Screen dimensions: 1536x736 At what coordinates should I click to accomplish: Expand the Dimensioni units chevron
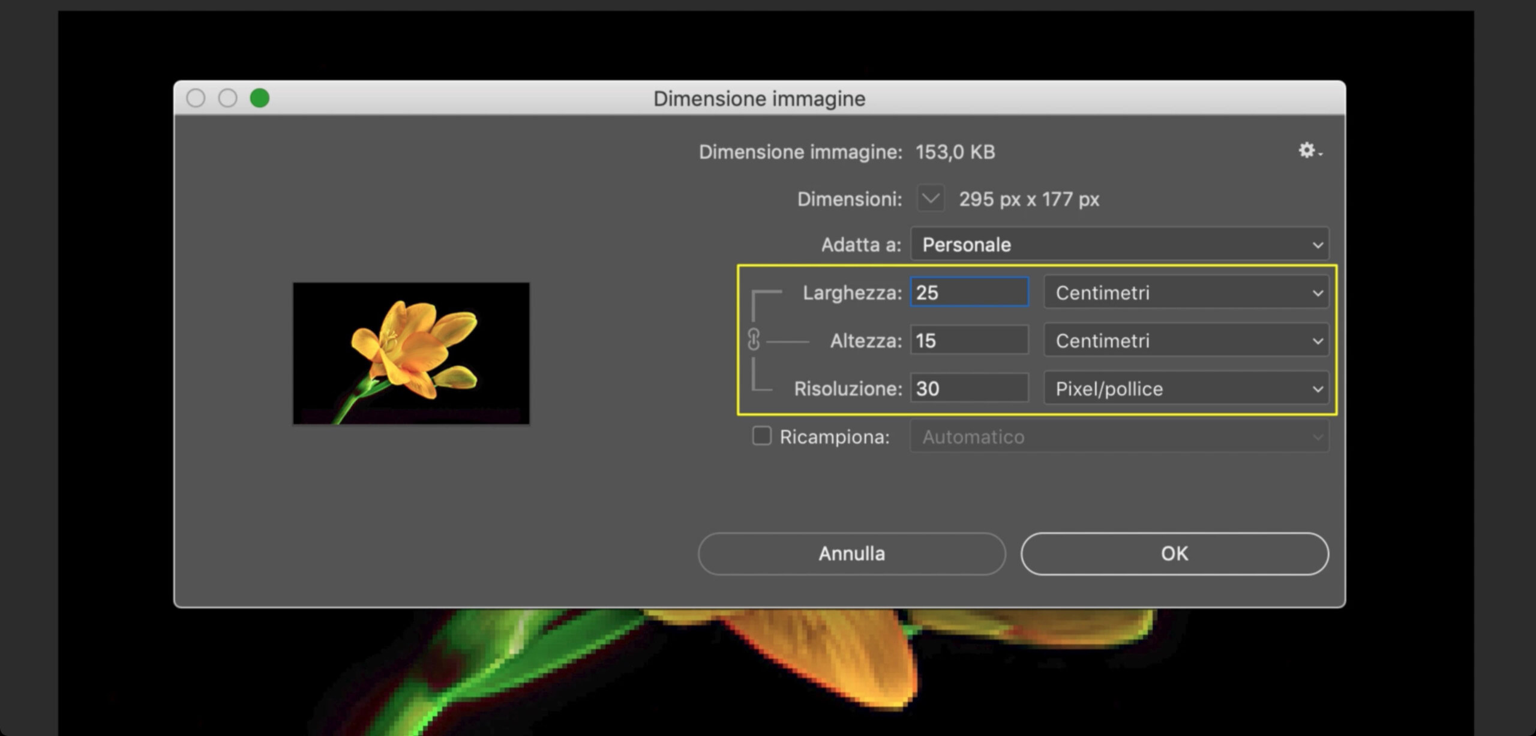point(931,198)
